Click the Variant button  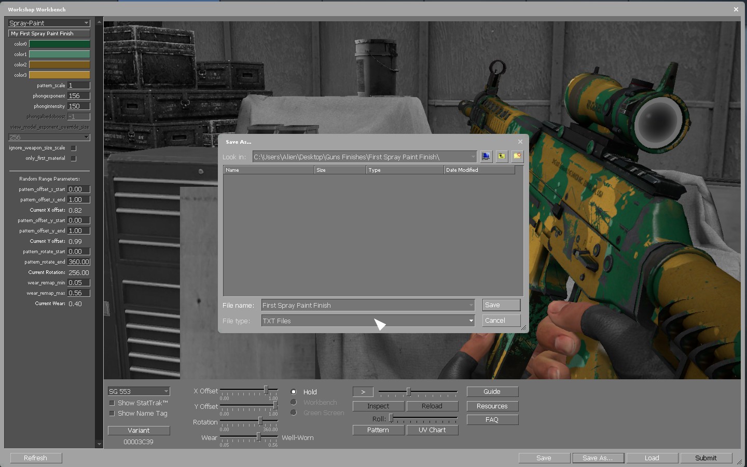tap(139, 430)
